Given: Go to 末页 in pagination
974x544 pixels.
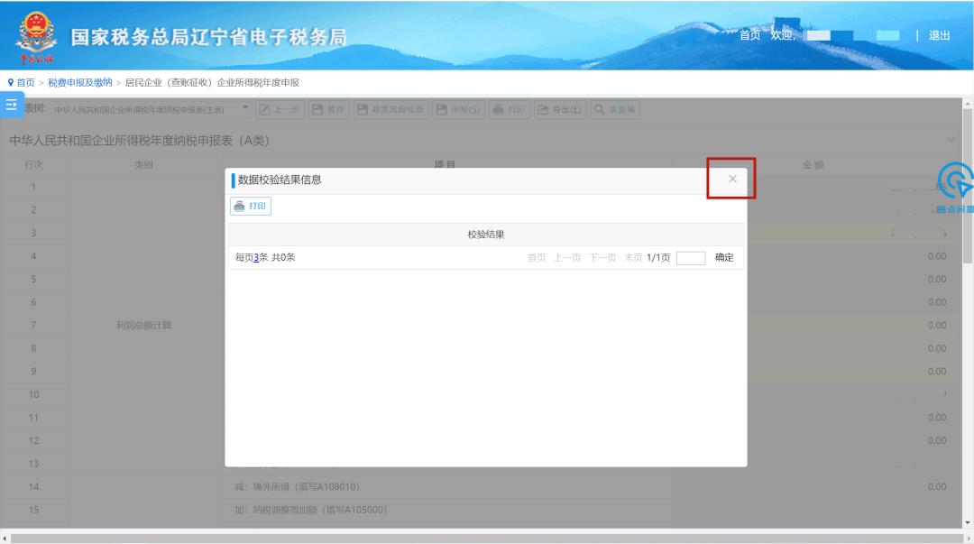Looking at the screenshot, I should click(633, 258).
